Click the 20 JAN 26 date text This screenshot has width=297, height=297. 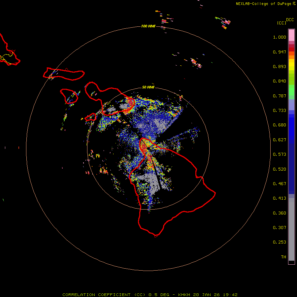[x=206, y=295]
